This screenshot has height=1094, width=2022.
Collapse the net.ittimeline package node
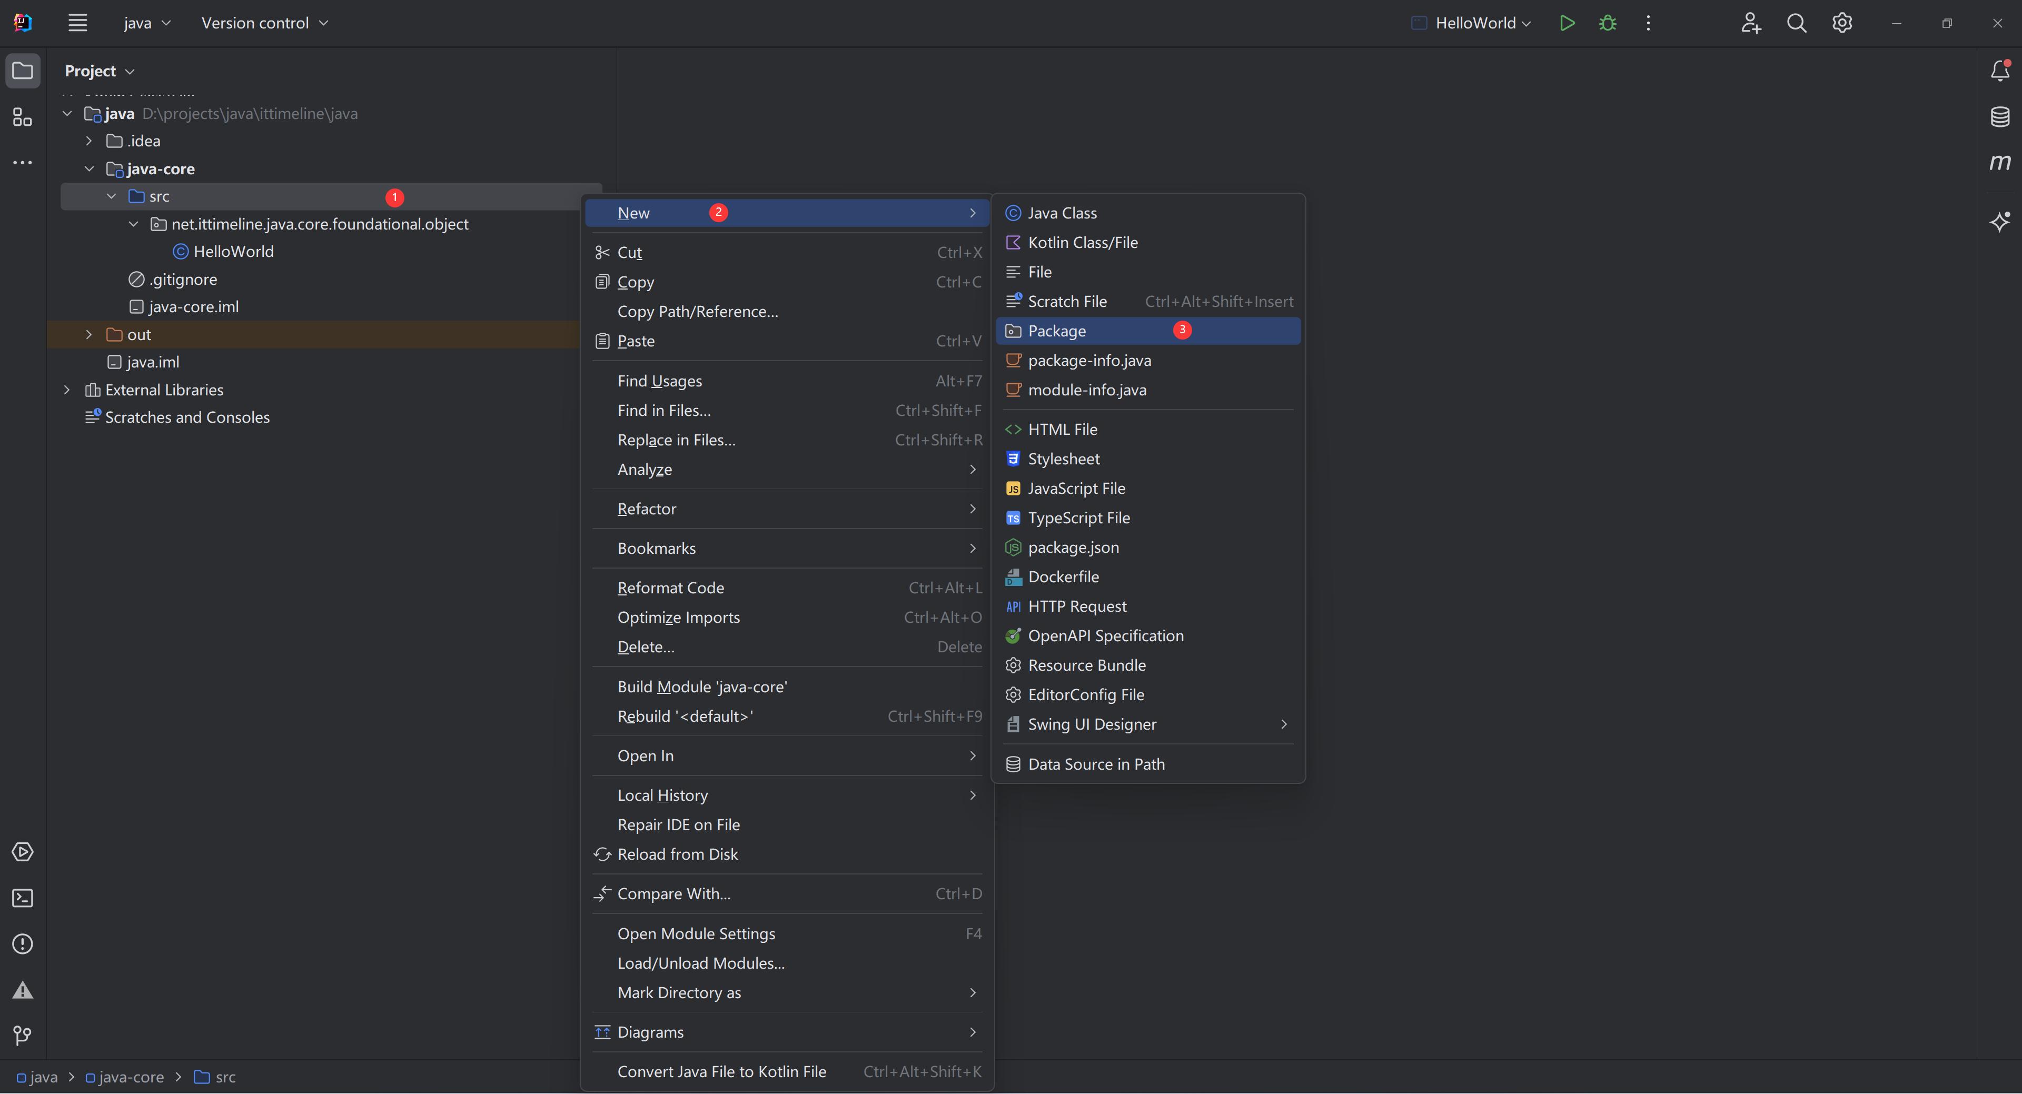(133, 224)
